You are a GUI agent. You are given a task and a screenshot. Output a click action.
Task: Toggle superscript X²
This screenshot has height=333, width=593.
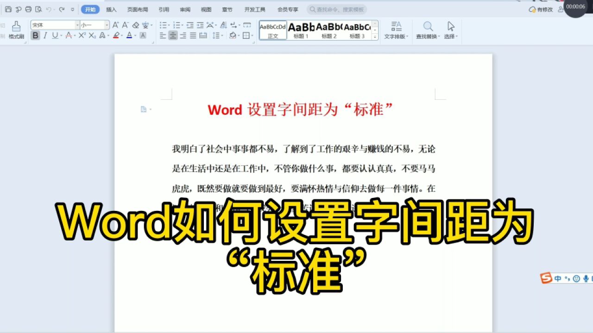(x=82, y=36)
